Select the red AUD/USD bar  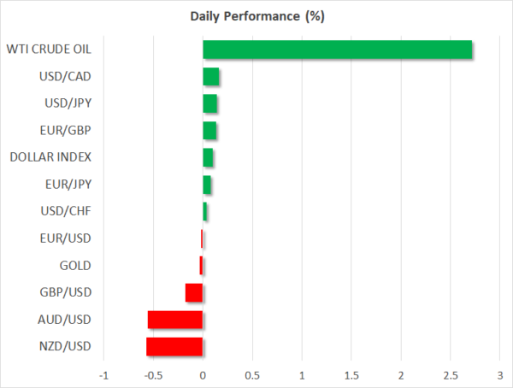click(x=175, y=320)
